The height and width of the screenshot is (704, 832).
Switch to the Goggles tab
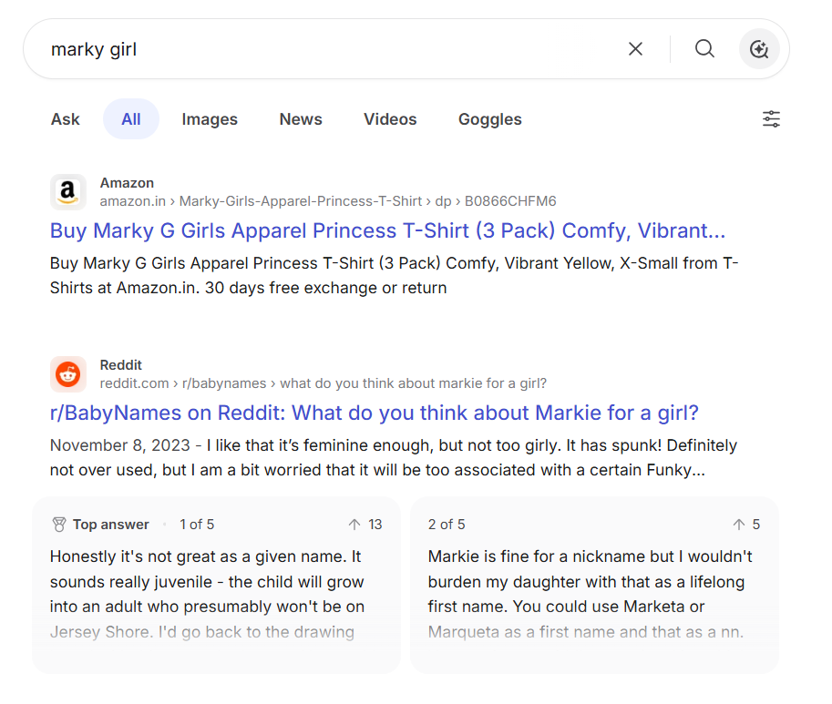click(489, 118)
